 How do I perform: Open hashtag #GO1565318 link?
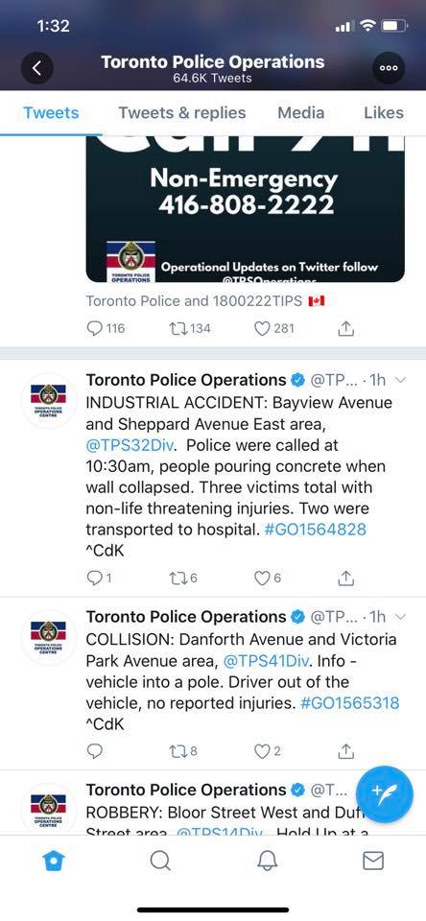[349, 703]
